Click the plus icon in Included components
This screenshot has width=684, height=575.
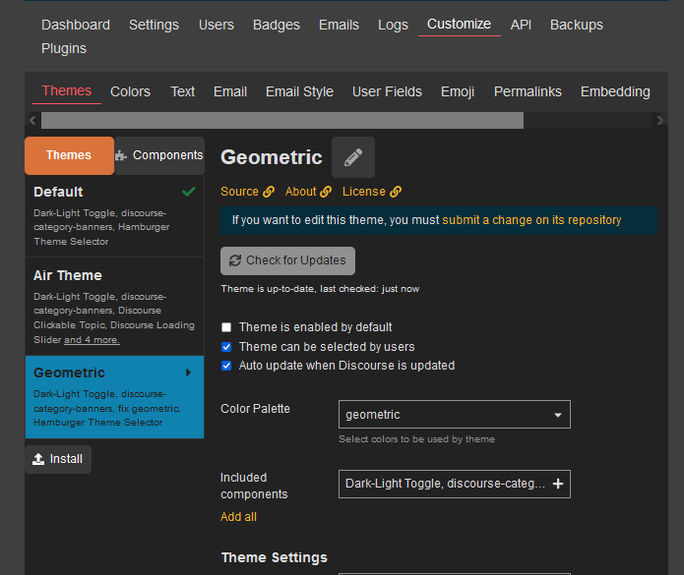pyautogui.click(x=558, y=484)
